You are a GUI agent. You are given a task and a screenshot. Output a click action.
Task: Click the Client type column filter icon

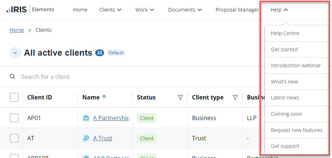tap(235, 97)
